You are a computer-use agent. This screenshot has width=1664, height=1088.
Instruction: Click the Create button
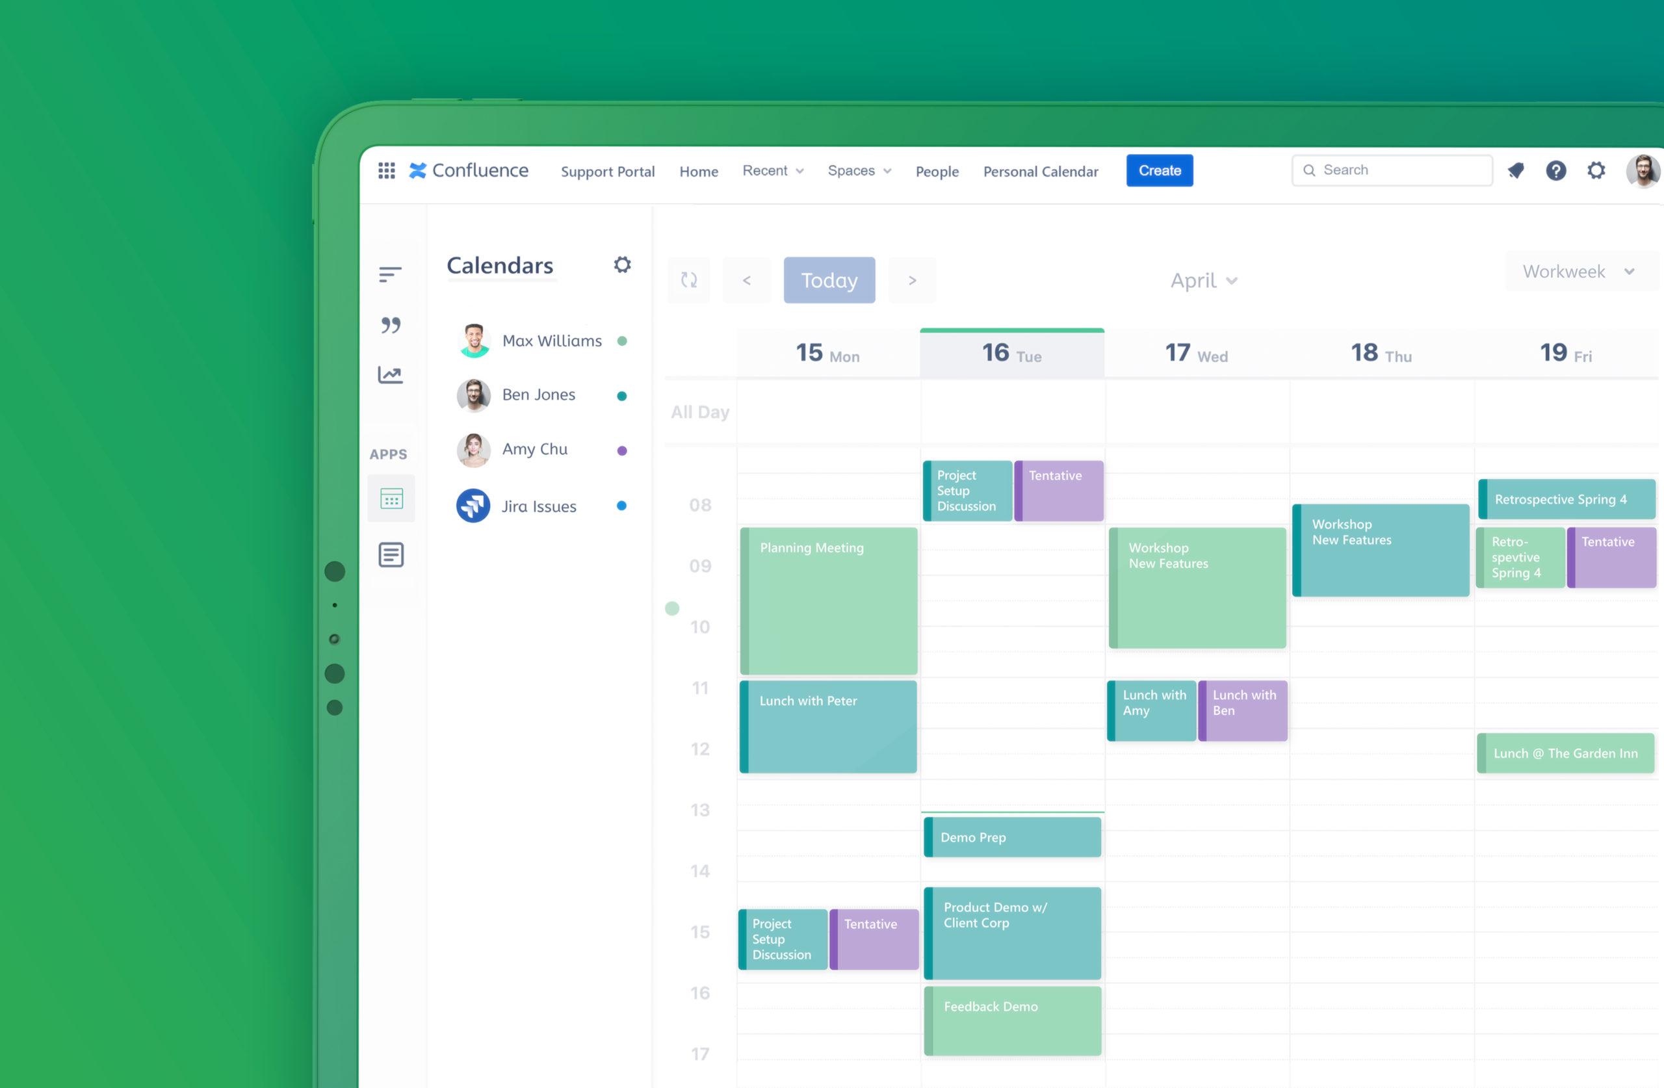tap(1160, 170)
